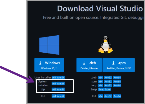
Task: Open the Snap Store link
Action: (105, 89)
